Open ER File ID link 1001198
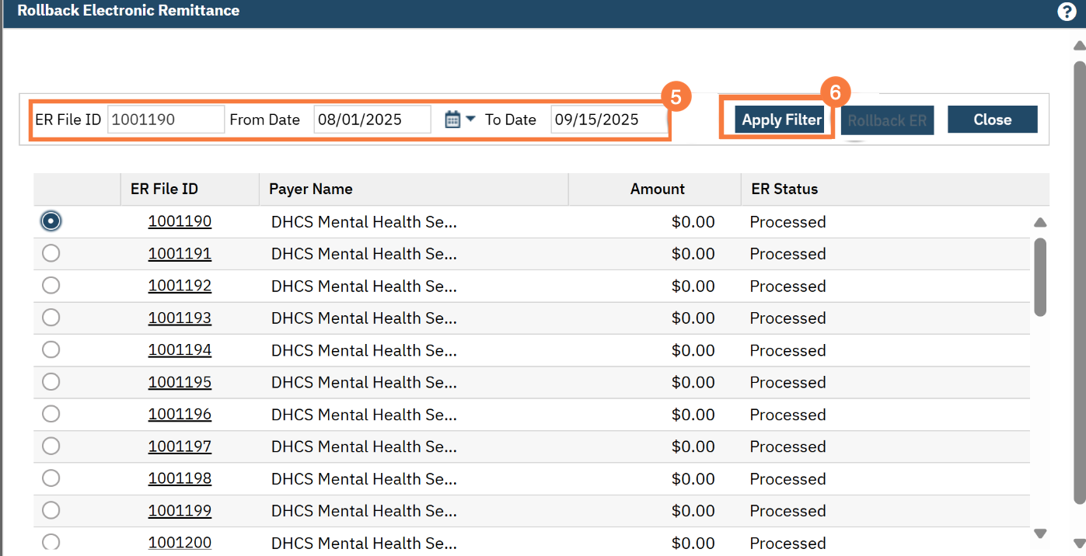This screenshot has width=1086, height=556. point(180,478)
